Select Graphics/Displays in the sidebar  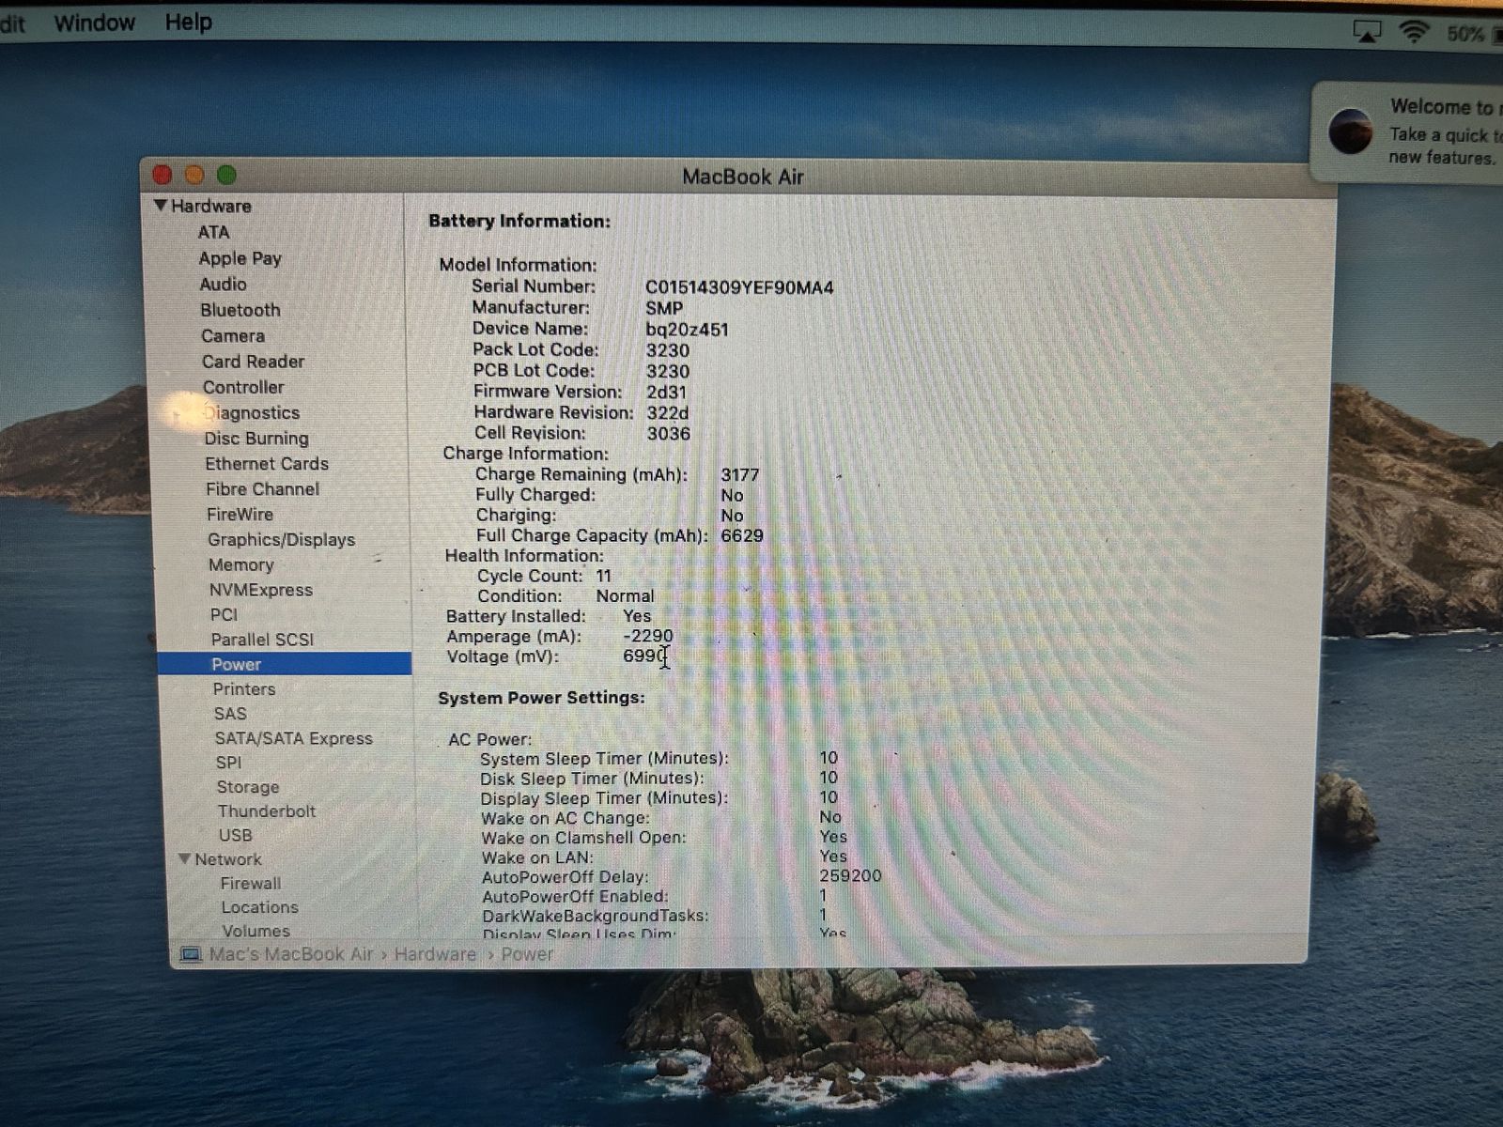tap(281, 539)
